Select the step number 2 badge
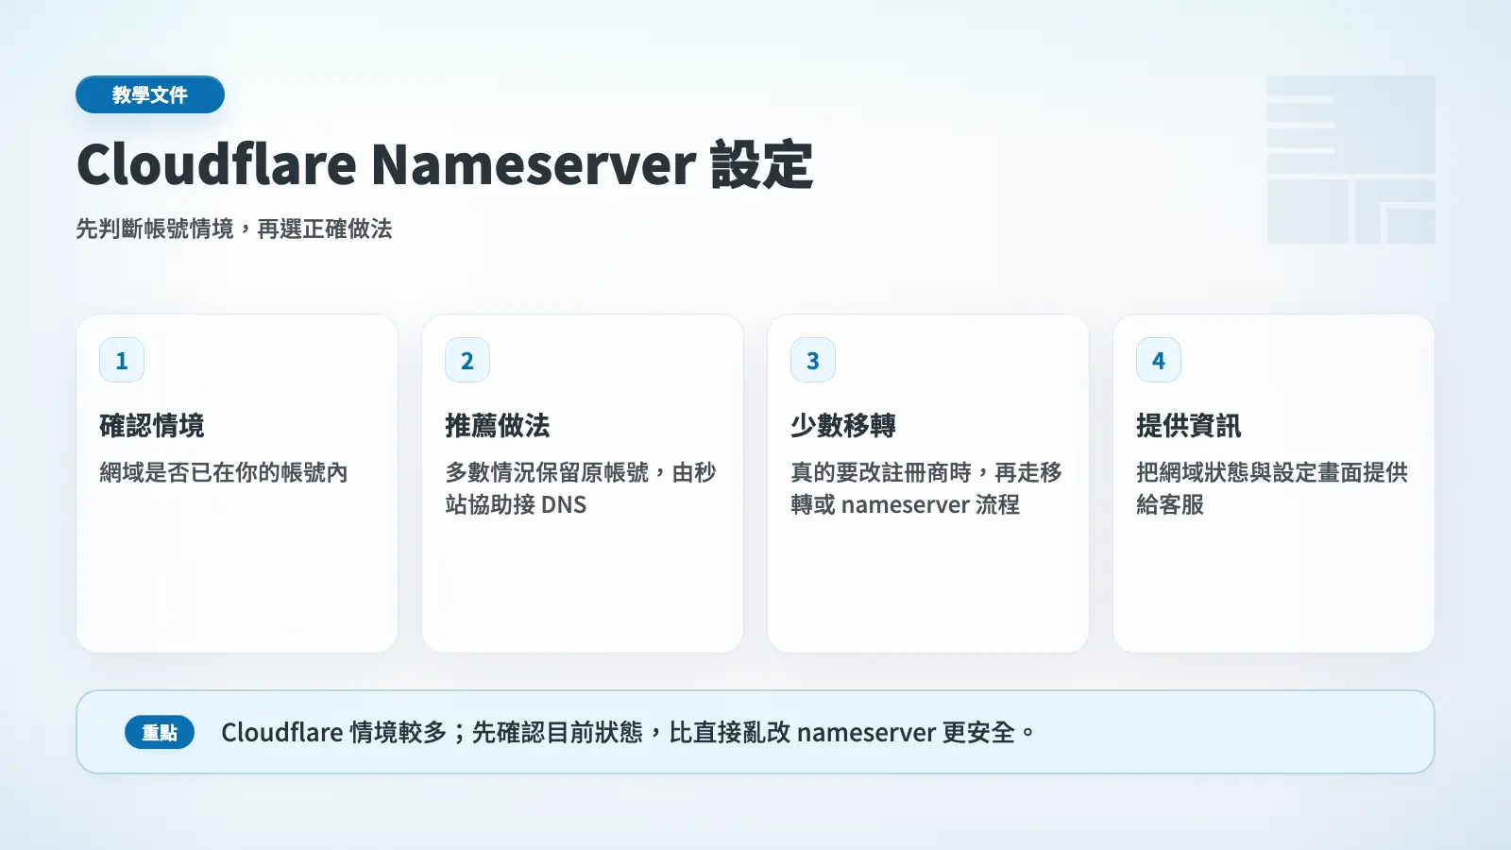This screenshot has width=1511, height=850. tap(467, 360)
